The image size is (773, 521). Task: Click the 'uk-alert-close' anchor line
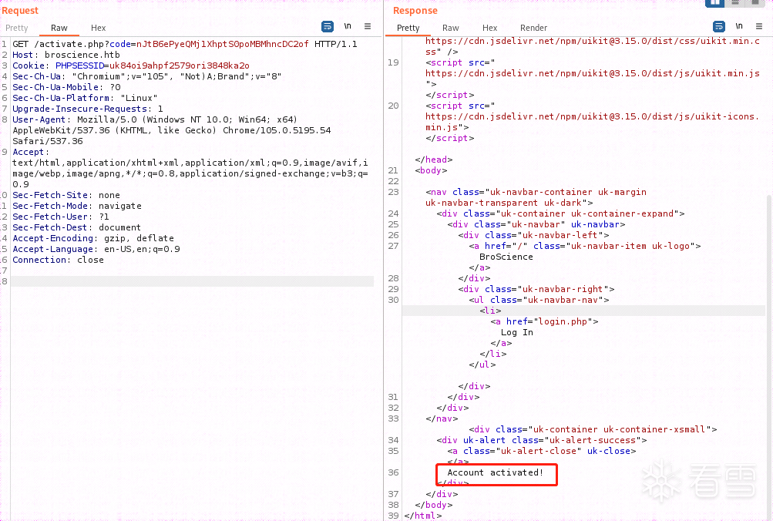coord(542,451)
